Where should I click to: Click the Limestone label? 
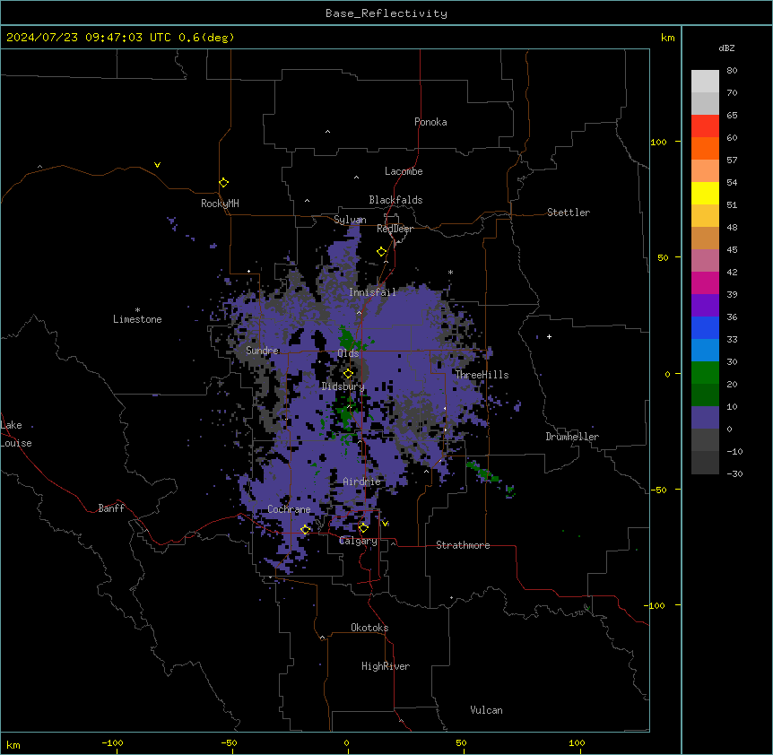click(137, 319)
